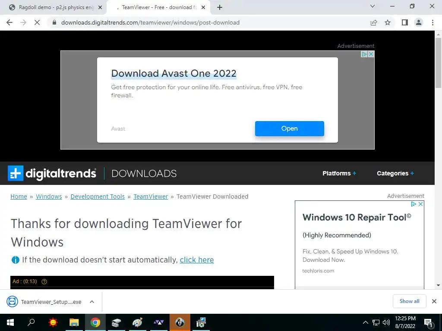Viewport: 442px width, 331px height.
Task: Click the 'click here' download link
Action: pyautogui.click(x=197, y=260)
